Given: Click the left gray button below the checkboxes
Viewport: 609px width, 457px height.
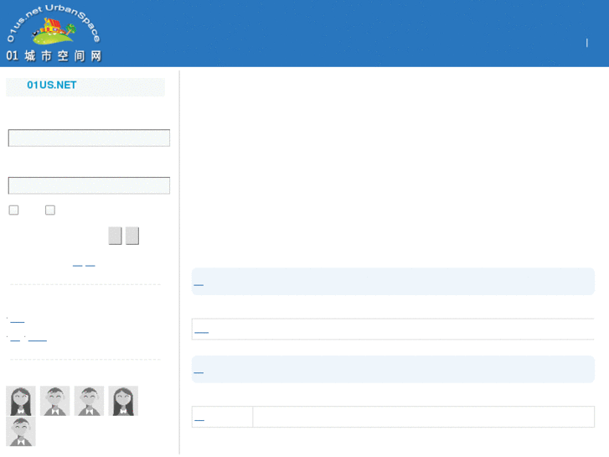Looking at the screenshot, I should pyautogui.click(x=115, y=236).
